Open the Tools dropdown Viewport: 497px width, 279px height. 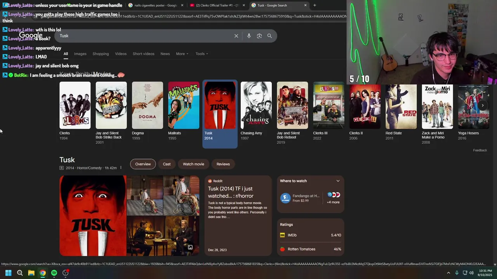click(x=202, y=54)
